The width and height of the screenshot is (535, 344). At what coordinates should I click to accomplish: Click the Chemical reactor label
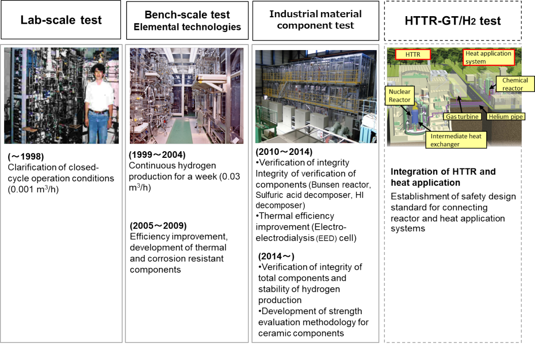[515, 84]
